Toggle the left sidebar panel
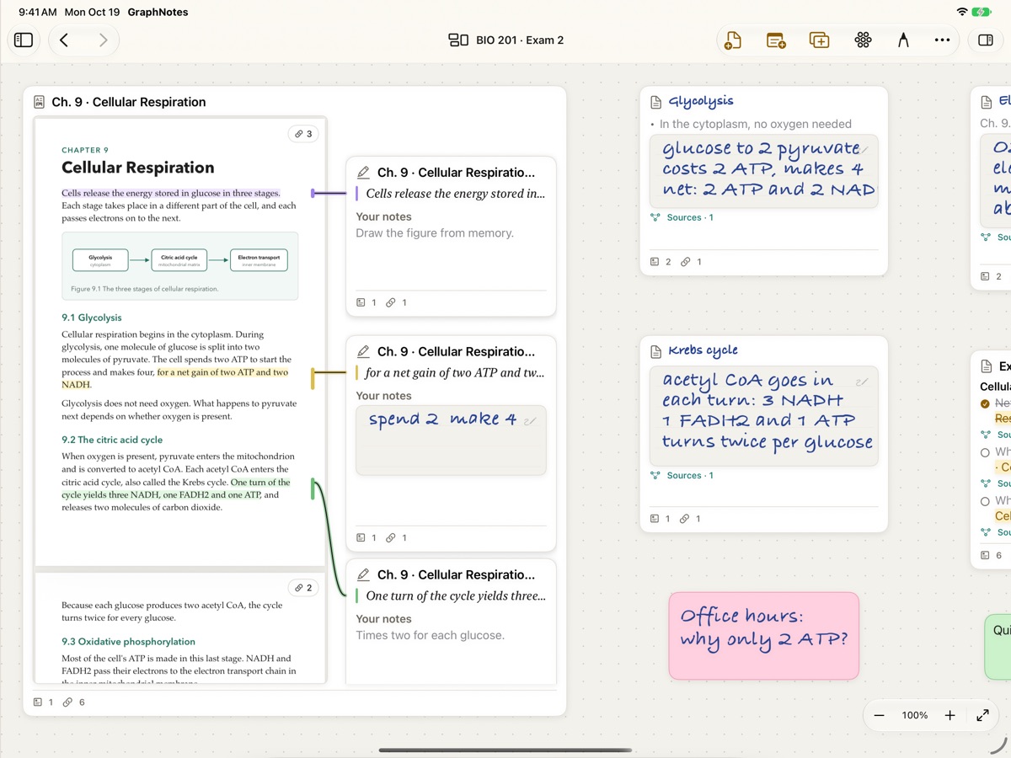The image size is (1011, 758). (24, 40)
